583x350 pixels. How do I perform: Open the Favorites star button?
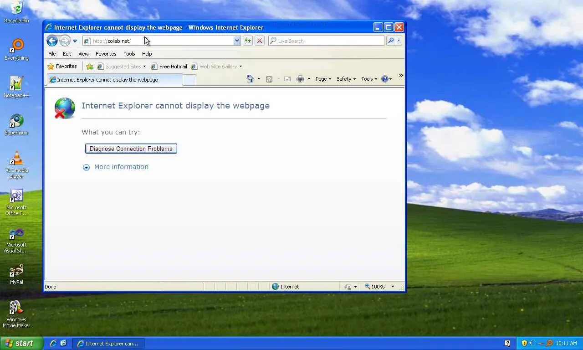(62, 66)
